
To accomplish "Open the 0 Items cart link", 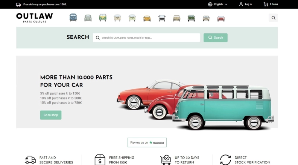I will [x=274, y=4].
